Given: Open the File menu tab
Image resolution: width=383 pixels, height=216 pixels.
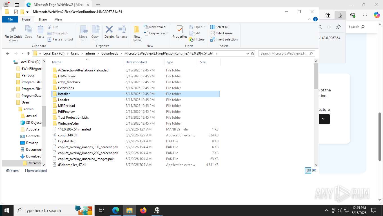Looking at the screenshot, I should (x=10, y=19).
